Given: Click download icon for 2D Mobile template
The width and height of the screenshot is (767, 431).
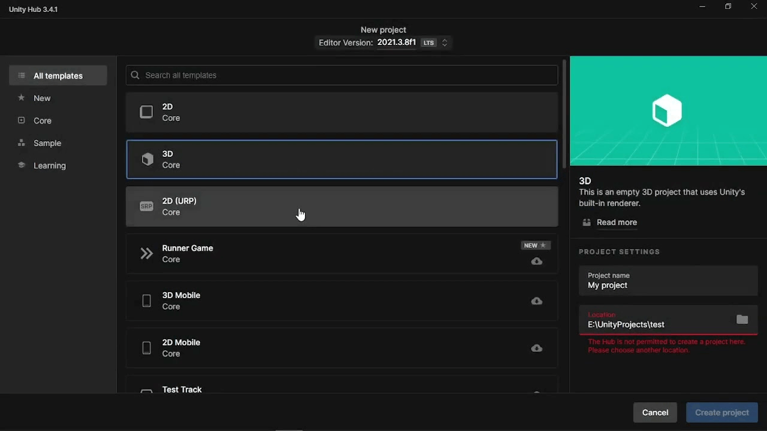Looking at the screenshot, I should [x=536, y=348].
